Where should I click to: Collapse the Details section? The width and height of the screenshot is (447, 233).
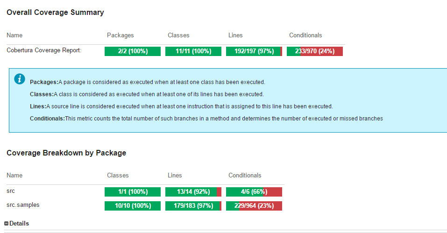coord(7,224)
